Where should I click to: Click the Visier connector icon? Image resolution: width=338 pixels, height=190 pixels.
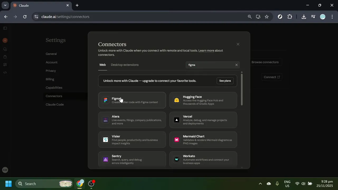[x=106, y=140]
